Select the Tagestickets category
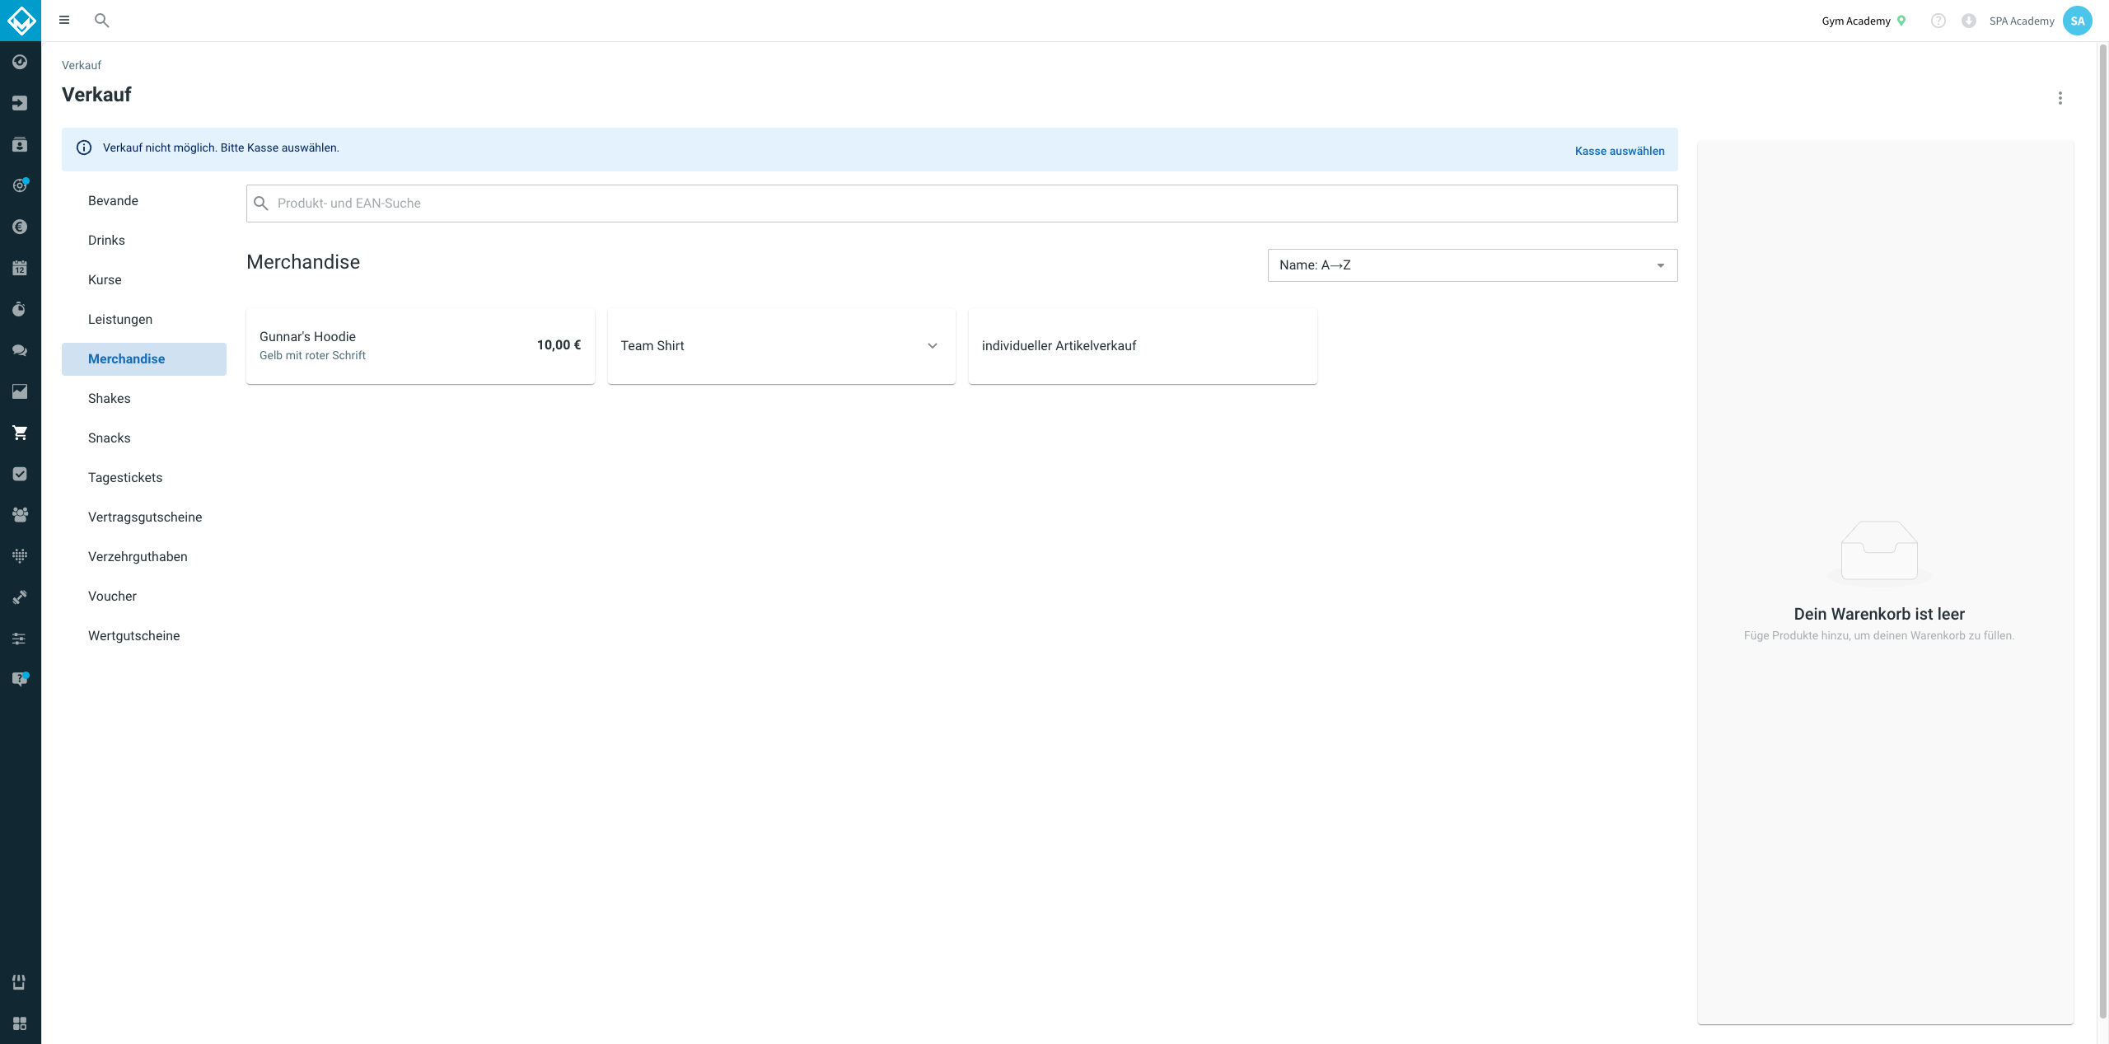The height and width of the screenshot is (1044, 2109). click(x=144, y=478)
